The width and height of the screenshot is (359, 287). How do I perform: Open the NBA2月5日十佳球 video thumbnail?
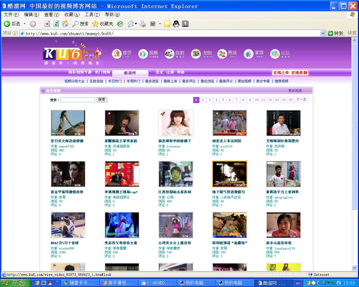(x=68, y=225)
